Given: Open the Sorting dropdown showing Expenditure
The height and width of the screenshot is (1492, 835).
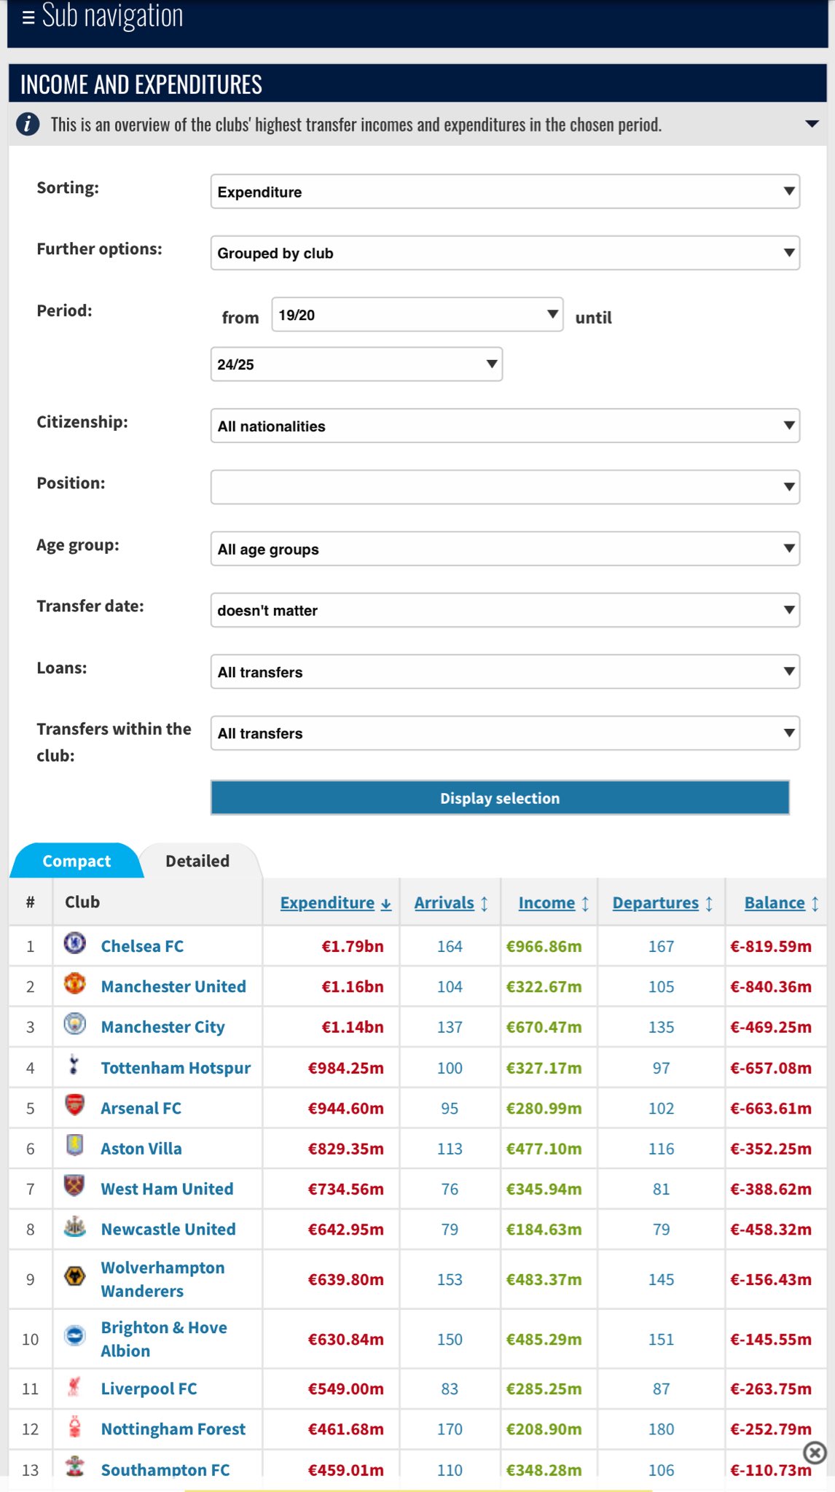Looking at the screenshot, I should click(505, 191).
